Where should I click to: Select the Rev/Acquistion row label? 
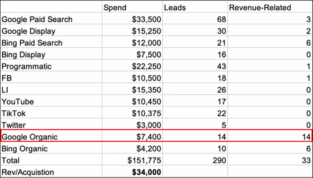[28, 173]
